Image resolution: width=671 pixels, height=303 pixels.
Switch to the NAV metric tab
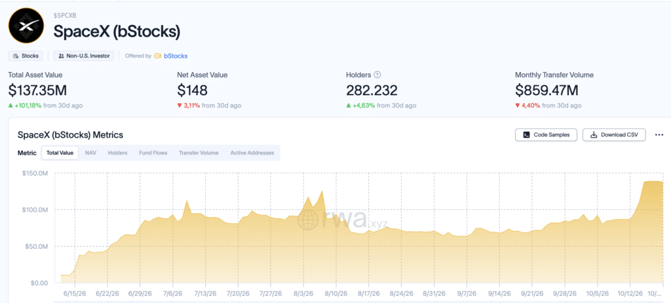pos(90,153)
